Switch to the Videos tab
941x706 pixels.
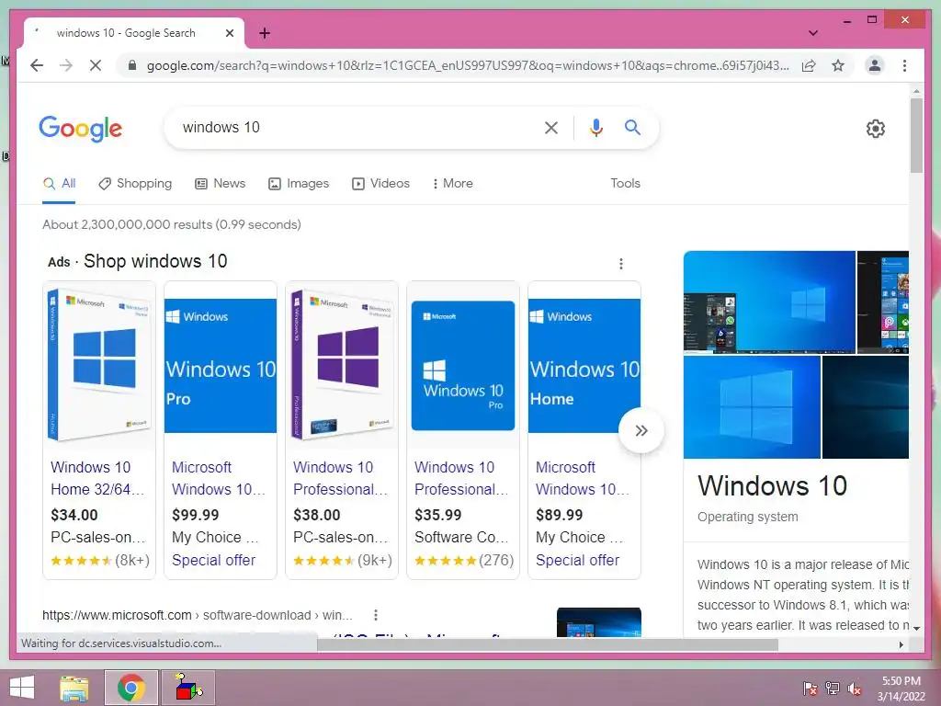coord(380,184)
